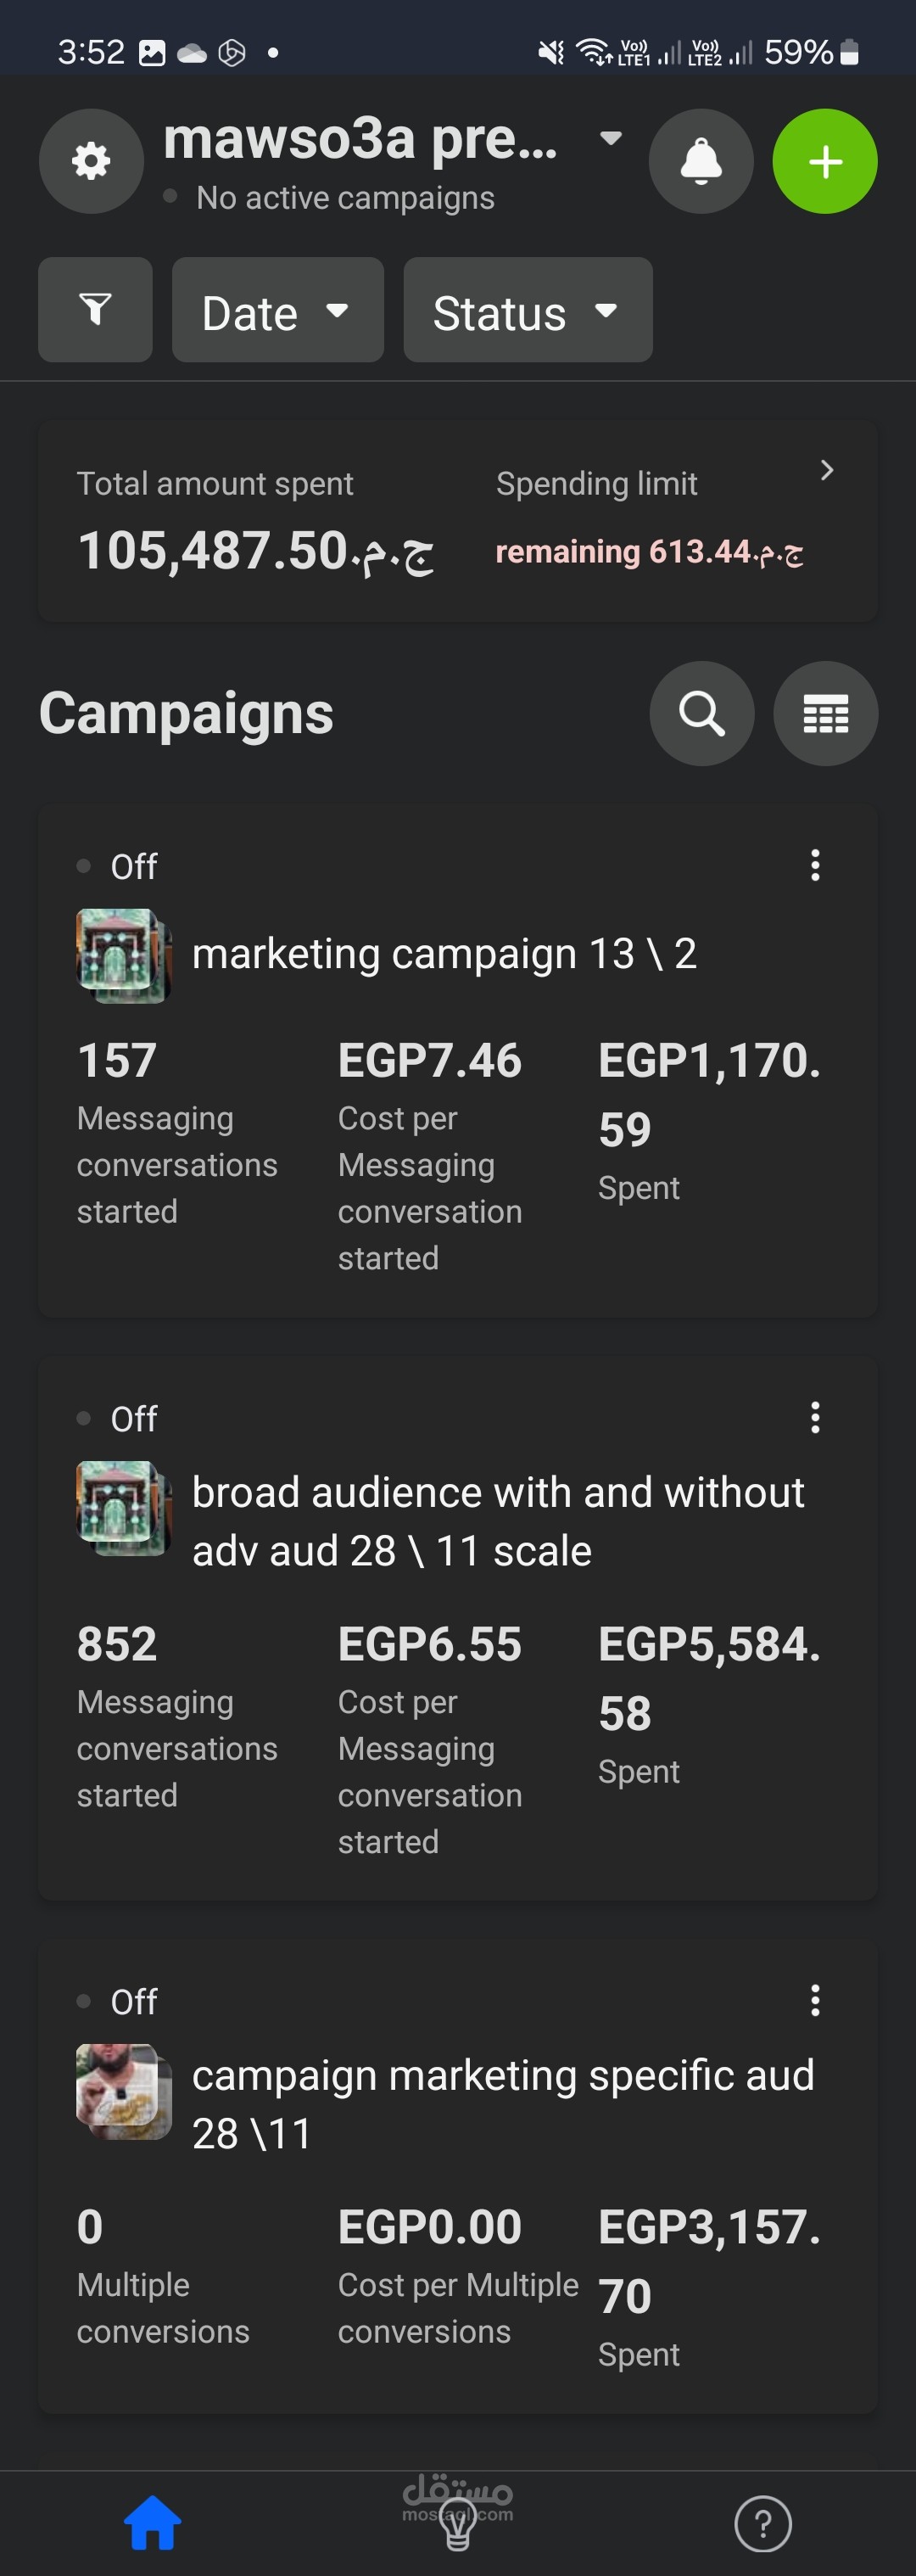916x2576 pixels.
Task: Open options menu for broad audience campaign
Action: point(815,1417)
